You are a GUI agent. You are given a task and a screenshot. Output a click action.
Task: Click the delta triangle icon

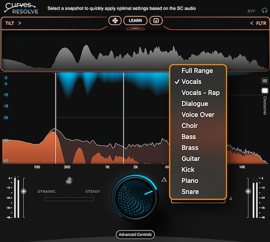[x=165, y=179]
